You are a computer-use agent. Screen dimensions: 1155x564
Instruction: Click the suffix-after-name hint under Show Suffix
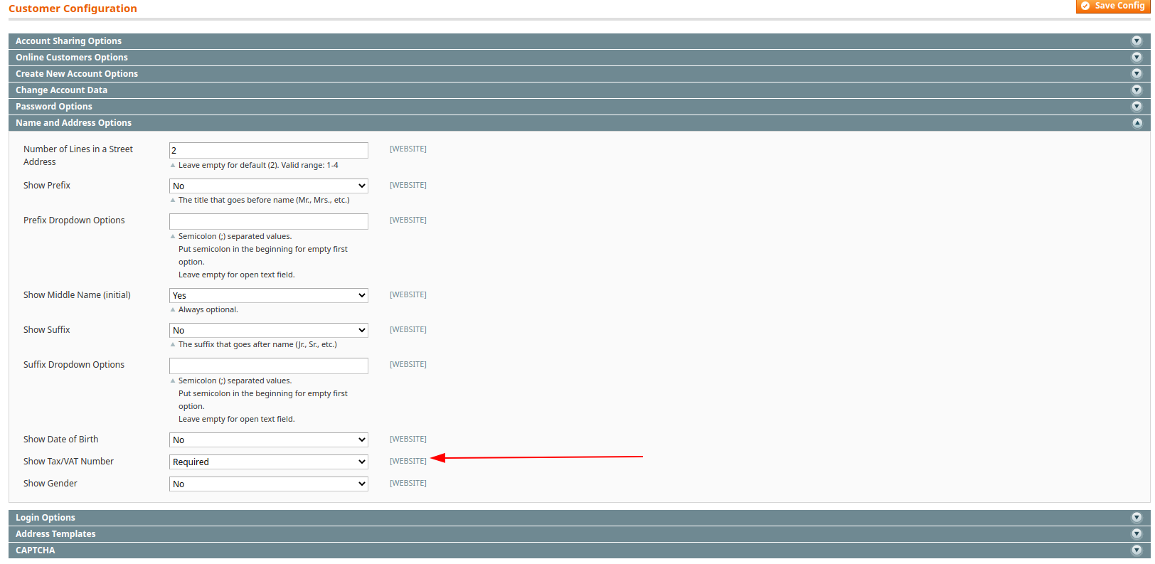pos(257,345)
